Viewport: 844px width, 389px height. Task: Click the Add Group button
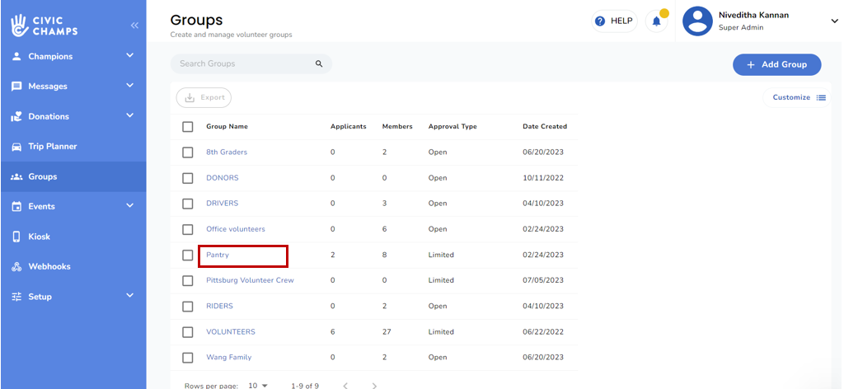click(776, 64)
